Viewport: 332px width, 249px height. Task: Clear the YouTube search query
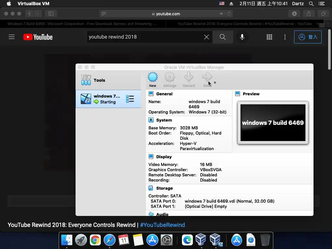[x=207, y=37]
